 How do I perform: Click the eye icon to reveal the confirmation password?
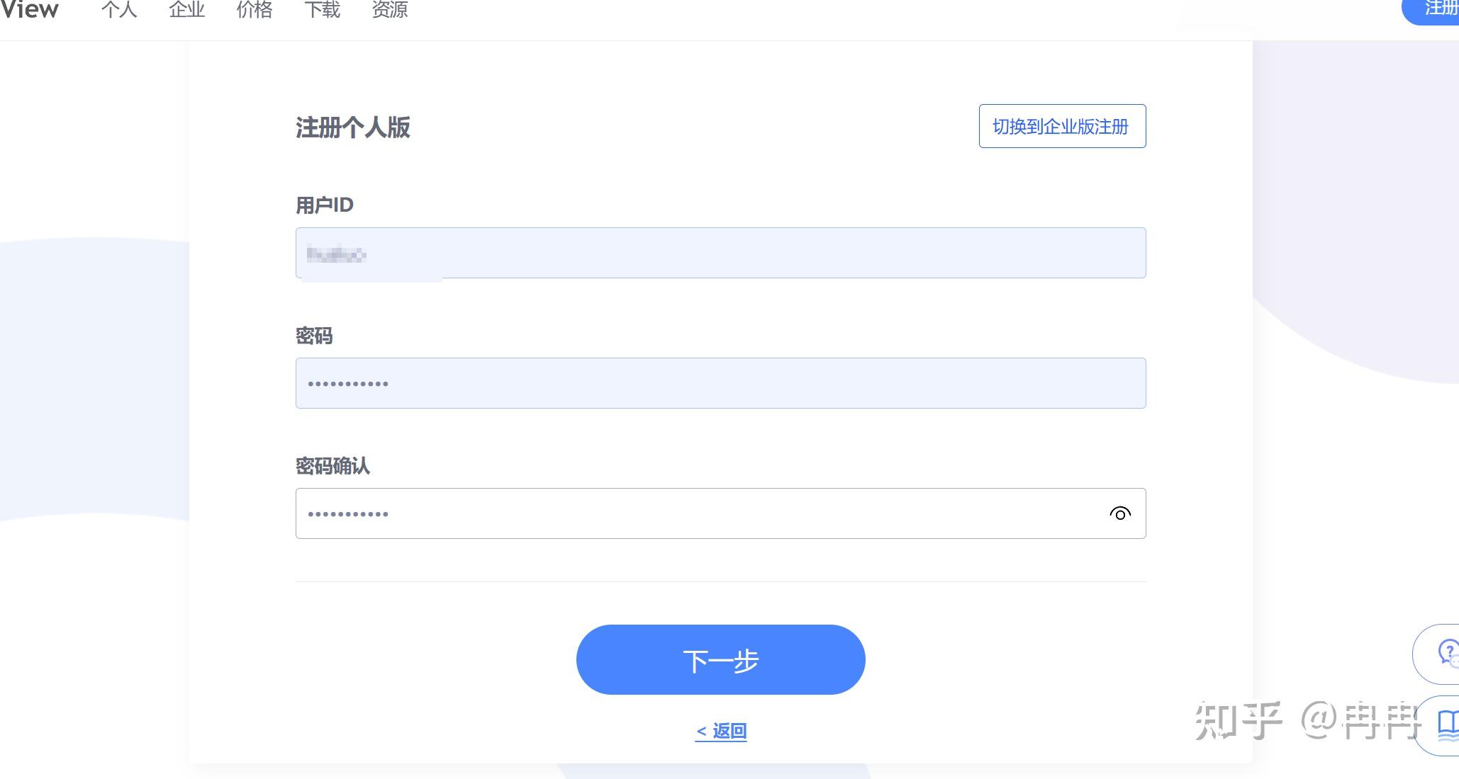tap(1121, 513)
